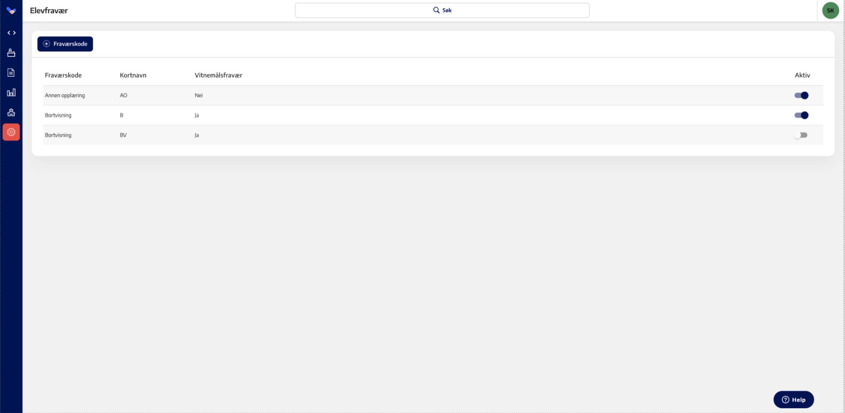Open the bar chart statistics section
This screenshot has height=413, width=845.
(11, 93)
